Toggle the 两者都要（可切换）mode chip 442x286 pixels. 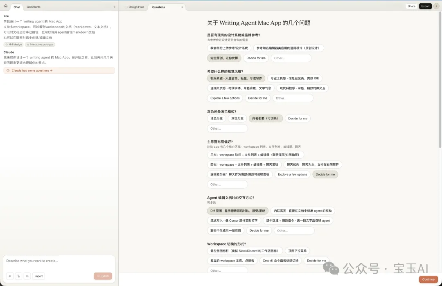click(x=265, y=118)
